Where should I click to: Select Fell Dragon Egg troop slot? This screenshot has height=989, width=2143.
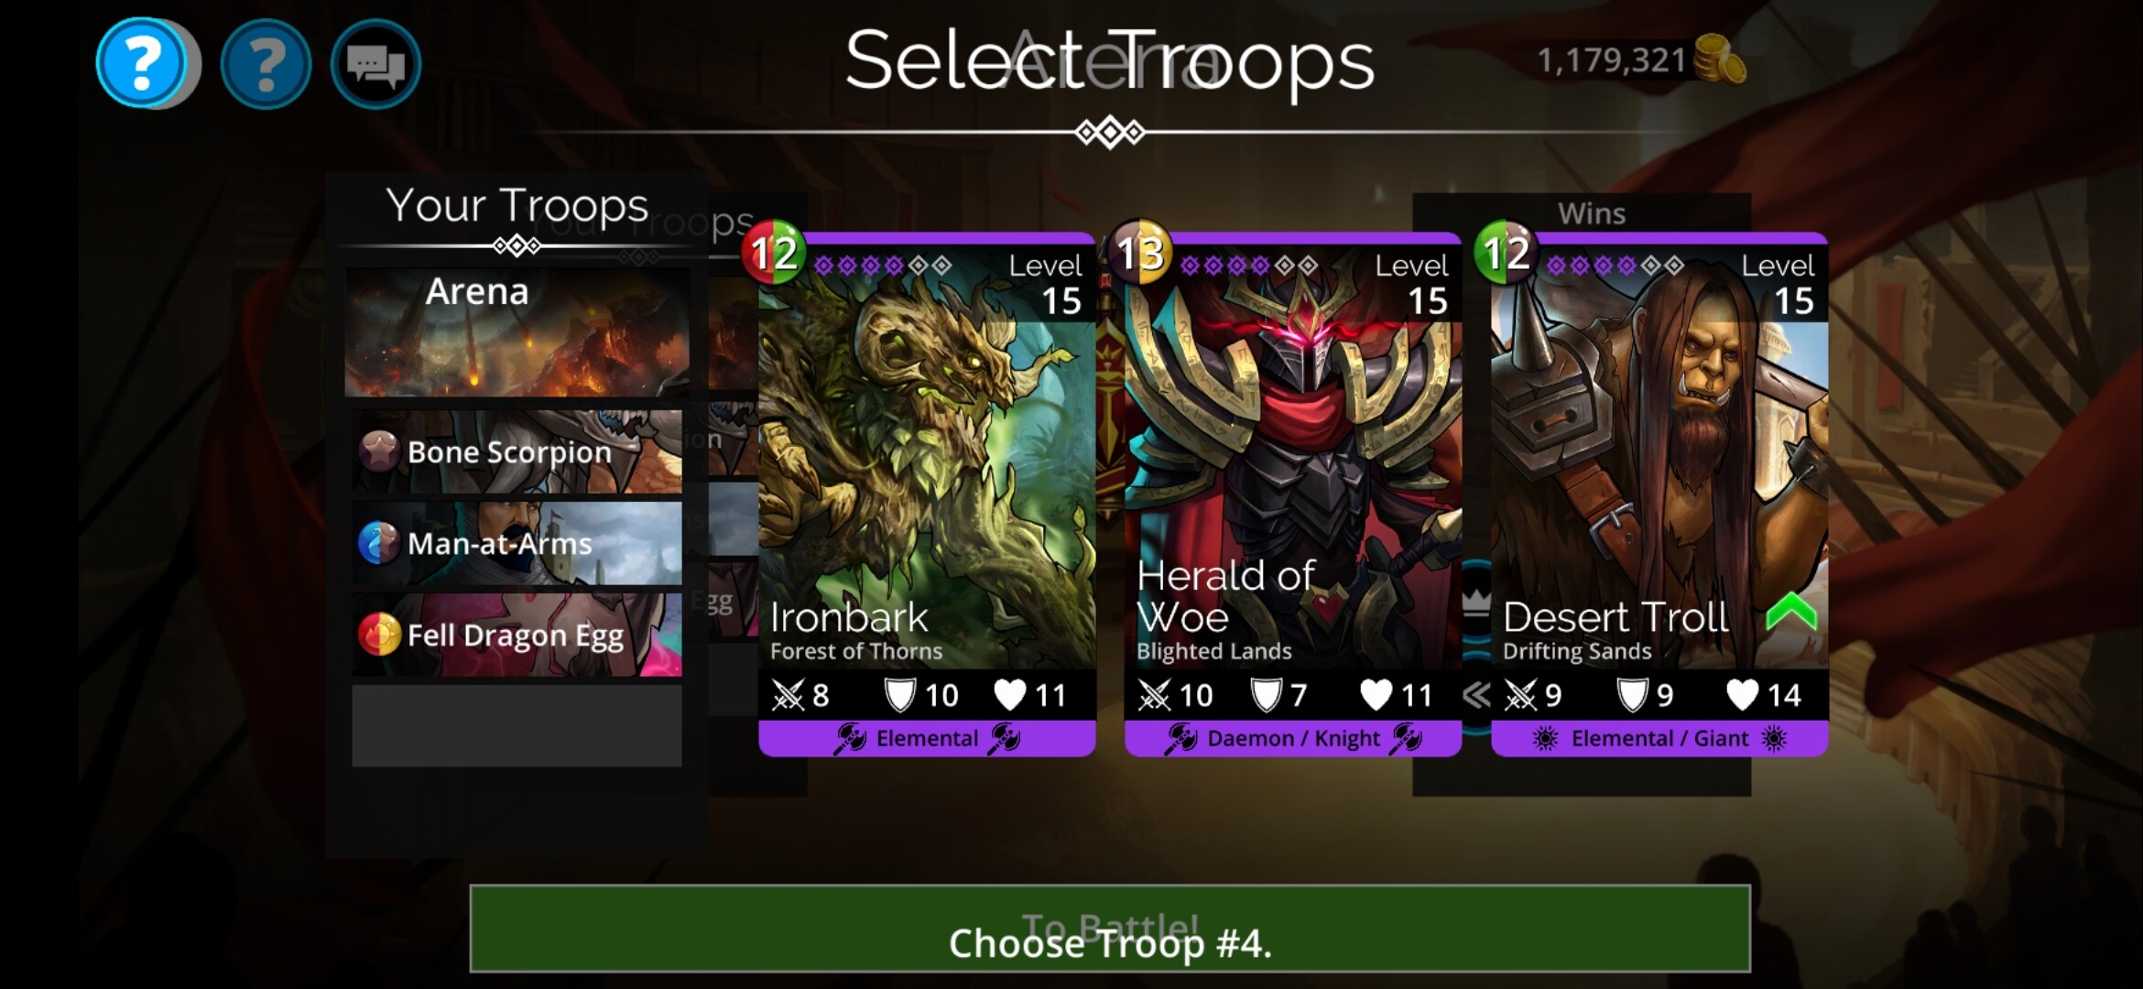pyautogui.click(x=517, y=635)
